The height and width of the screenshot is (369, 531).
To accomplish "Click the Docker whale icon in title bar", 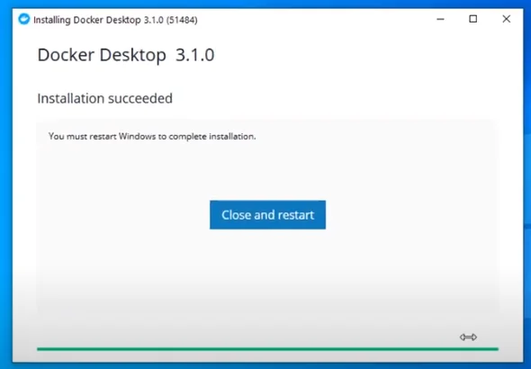I will tap(24, 19).
